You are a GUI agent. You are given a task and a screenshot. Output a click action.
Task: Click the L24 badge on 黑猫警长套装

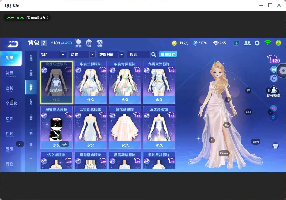[68, 115]
